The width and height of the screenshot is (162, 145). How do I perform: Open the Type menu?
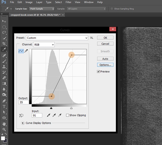(x=49, y=2)
